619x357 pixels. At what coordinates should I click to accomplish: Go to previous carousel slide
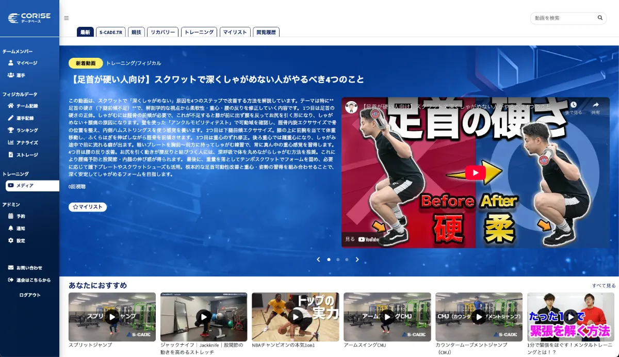pos(318,259)
